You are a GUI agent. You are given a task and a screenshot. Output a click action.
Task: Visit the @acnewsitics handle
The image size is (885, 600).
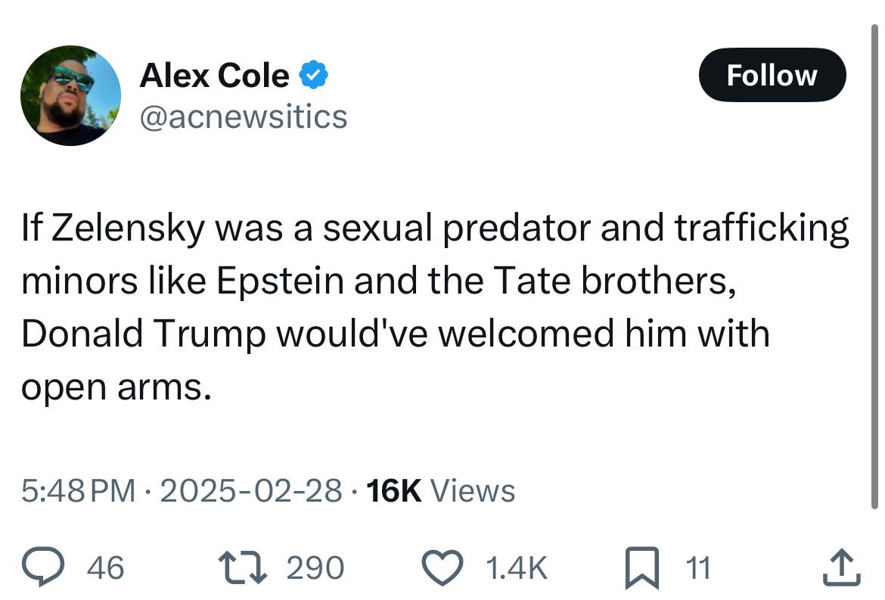[244, 117]
